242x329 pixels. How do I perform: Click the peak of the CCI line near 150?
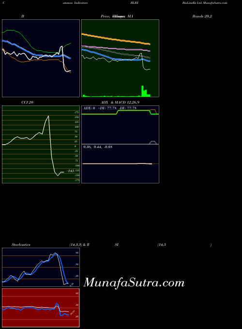point(48,116)
